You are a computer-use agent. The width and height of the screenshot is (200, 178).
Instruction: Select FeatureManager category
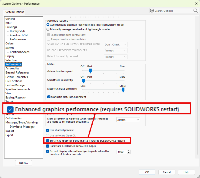(x=16, y=85)
